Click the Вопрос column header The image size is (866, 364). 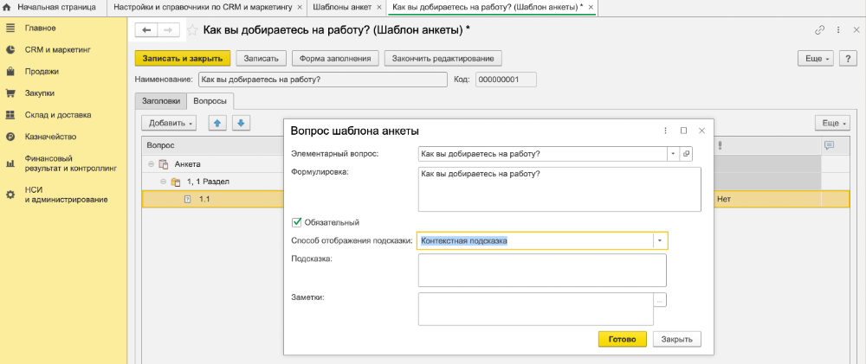(213, 145)
